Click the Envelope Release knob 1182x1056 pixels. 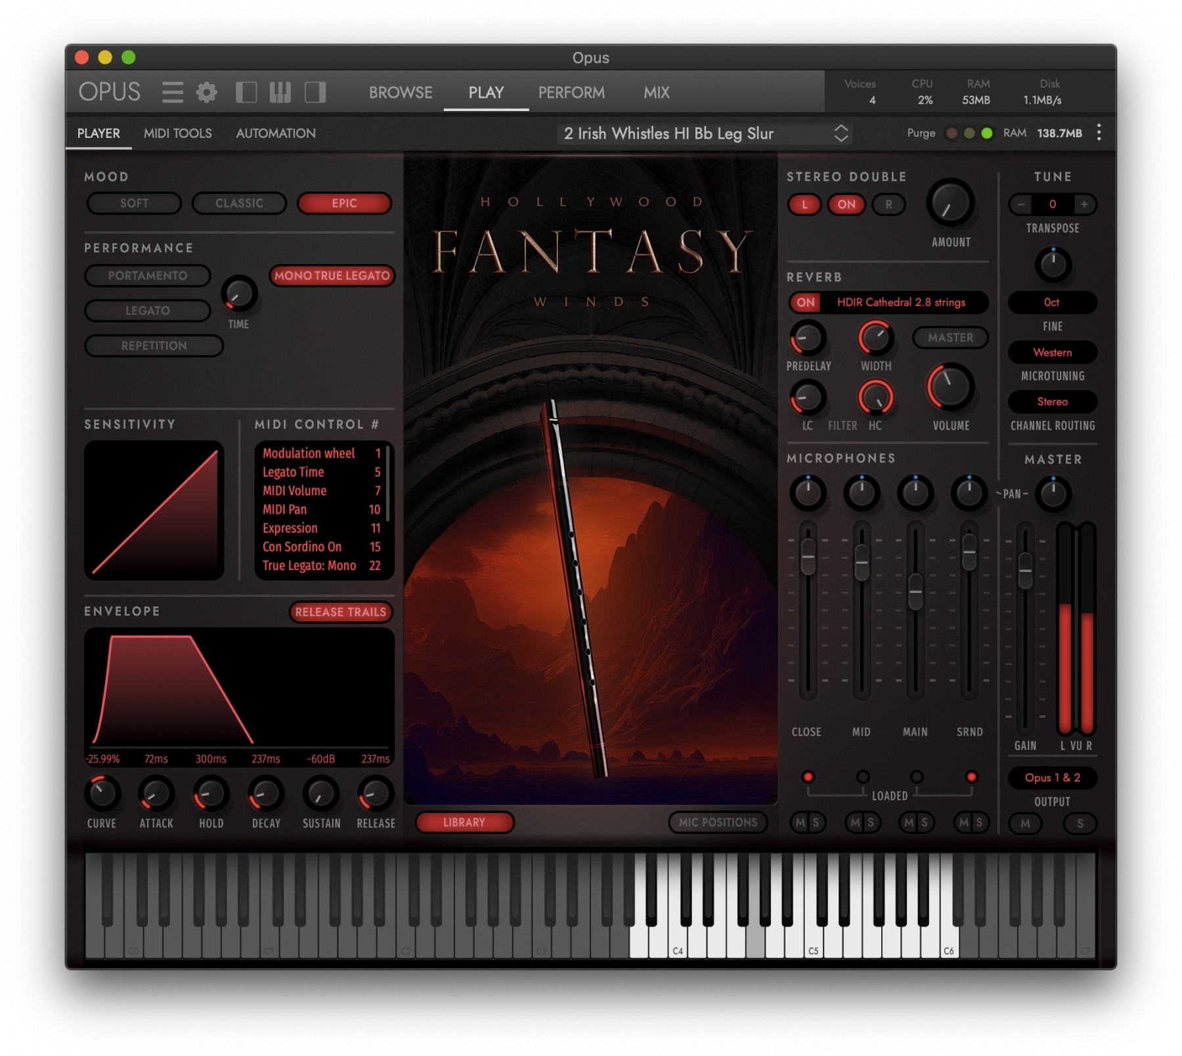pos(376,793)
